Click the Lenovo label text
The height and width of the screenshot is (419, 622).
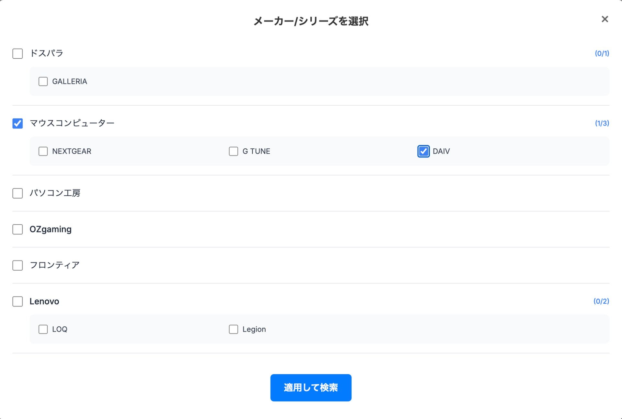tap(44, 301)
